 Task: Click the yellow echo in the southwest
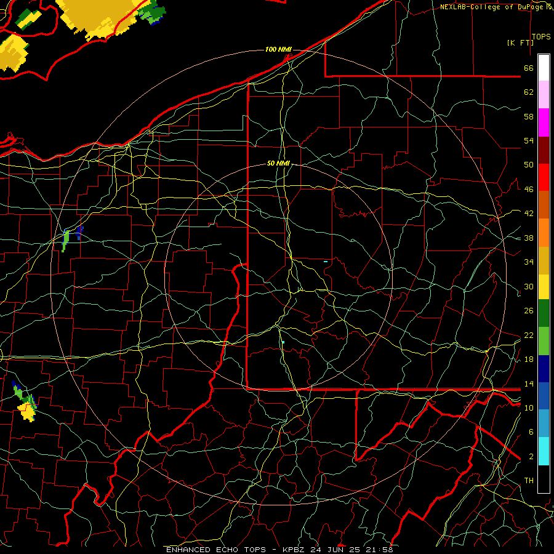(x=27, y=412)
